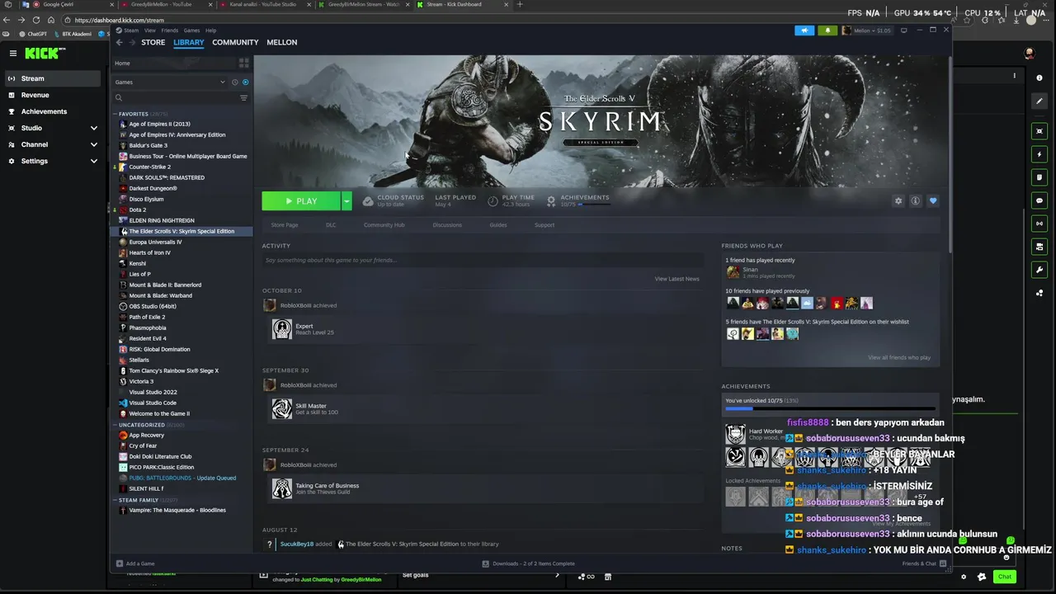Click the Say something about this game field

click(x=483, y=260)
